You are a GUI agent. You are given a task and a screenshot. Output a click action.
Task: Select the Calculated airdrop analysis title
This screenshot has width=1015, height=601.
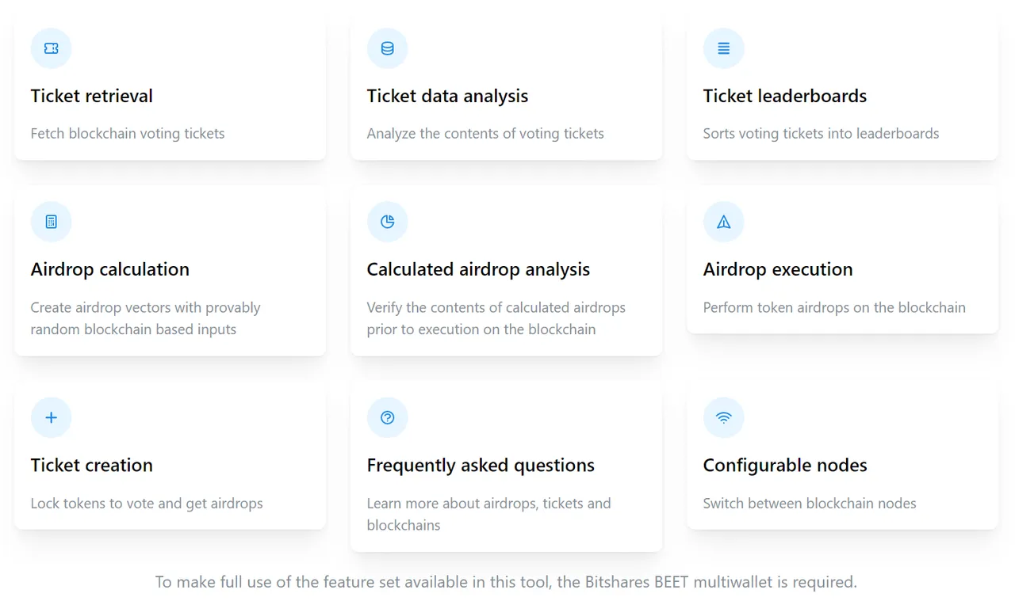[478, 269]
